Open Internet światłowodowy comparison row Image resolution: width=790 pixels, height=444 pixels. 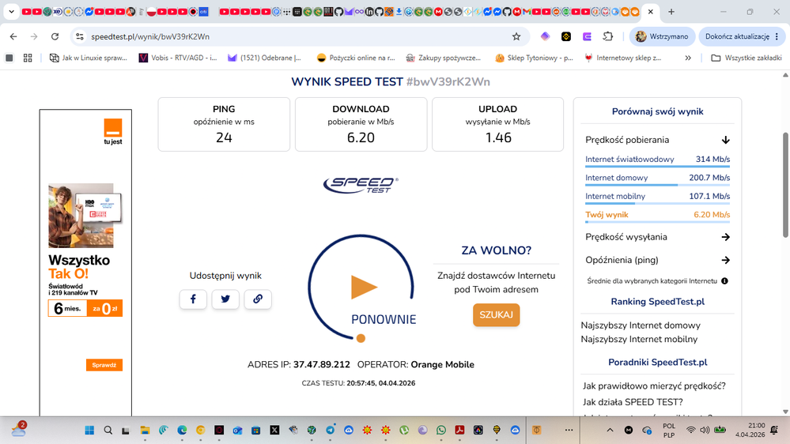coord(657,160)
